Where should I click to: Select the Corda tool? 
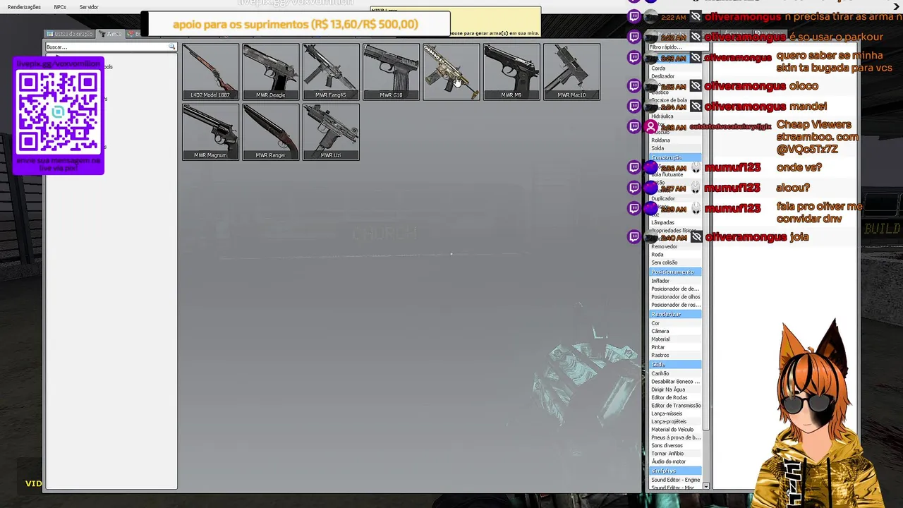(675, 68)
